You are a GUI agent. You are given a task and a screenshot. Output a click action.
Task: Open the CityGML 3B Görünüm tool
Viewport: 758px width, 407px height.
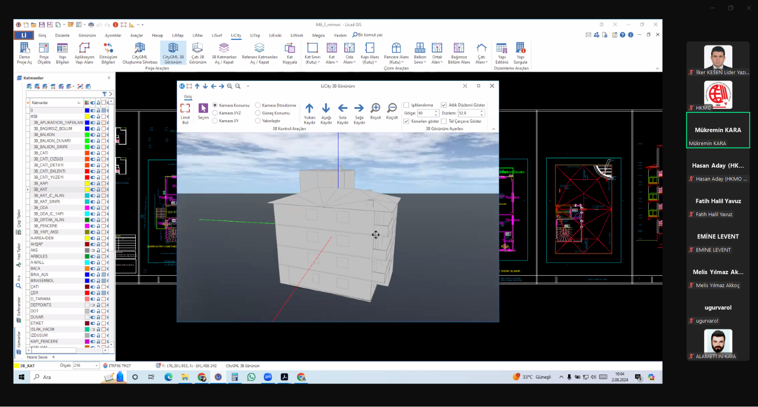[x=173, y=53]
